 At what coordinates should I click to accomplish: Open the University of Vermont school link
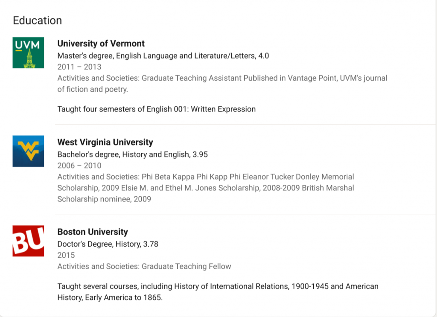101,44
